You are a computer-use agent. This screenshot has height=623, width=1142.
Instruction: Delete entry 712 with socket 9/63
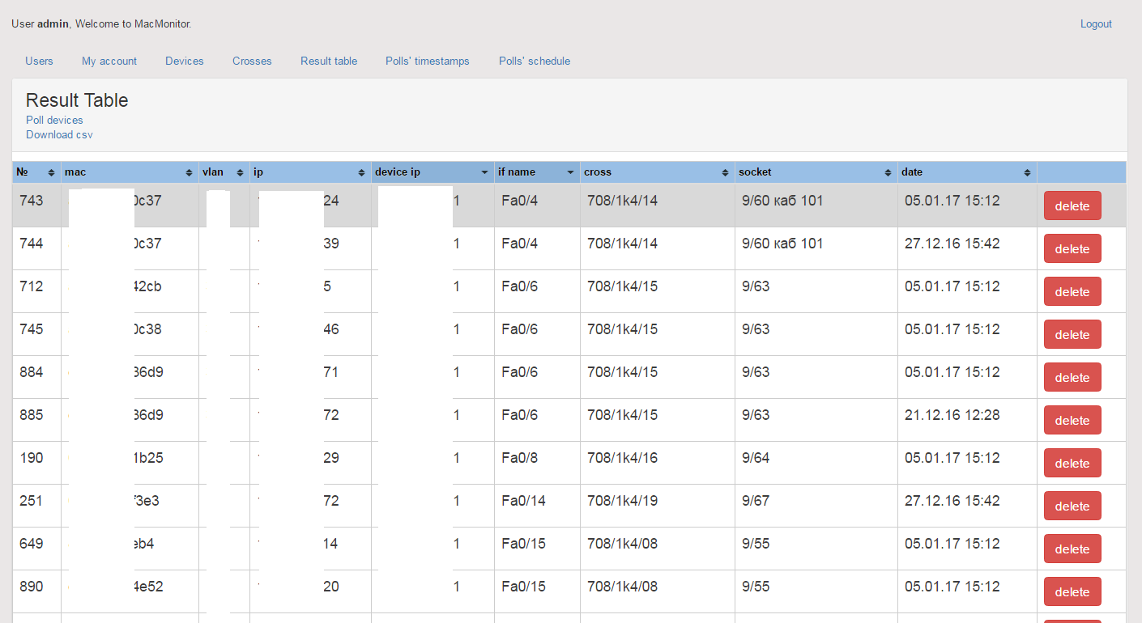(1072, 291)
